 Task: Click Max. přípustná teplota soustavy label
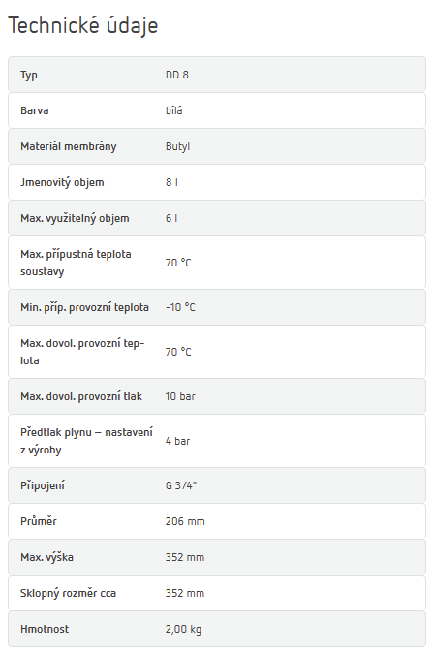click(x=76, y=263)
